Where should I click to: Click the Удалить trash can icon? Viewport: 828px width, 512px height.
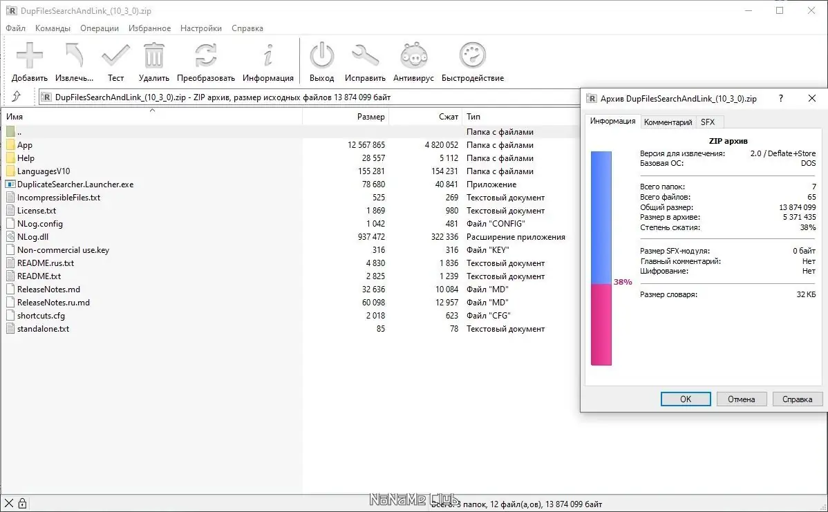point(153,55)
